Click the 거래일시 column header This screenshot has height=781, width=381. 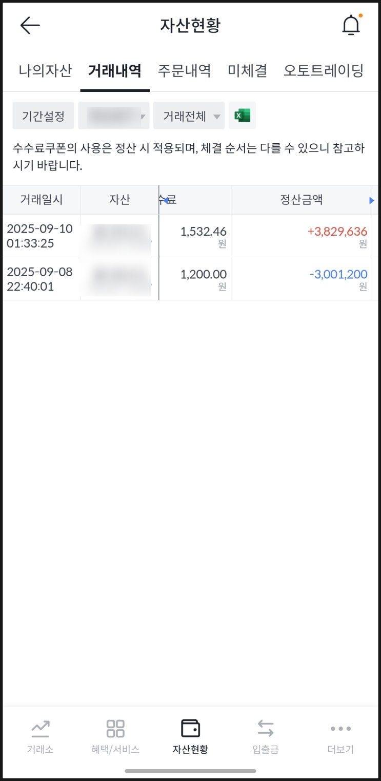(42, 200)
